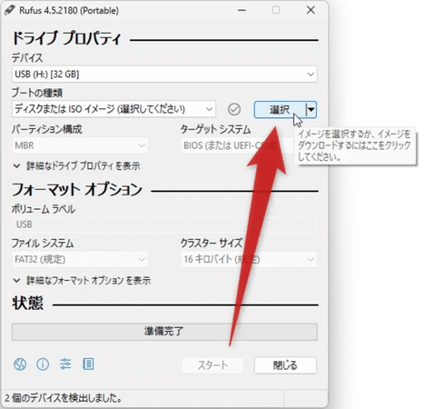Expand 詳細なフォーマット オプション を表示
424x409 pixels.
[x=82, y=281]
